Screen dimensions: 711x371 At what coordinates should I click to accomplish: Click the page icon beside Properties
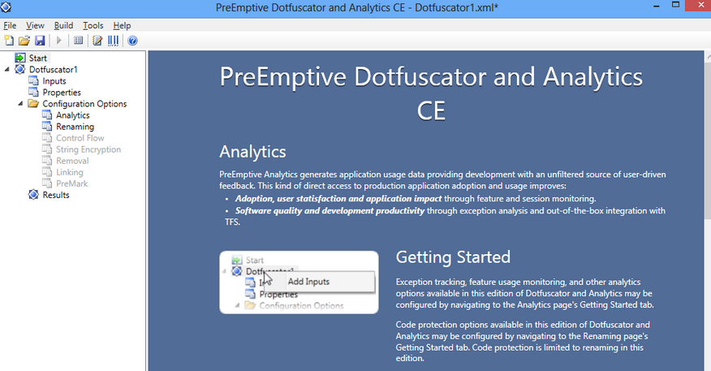33,92
